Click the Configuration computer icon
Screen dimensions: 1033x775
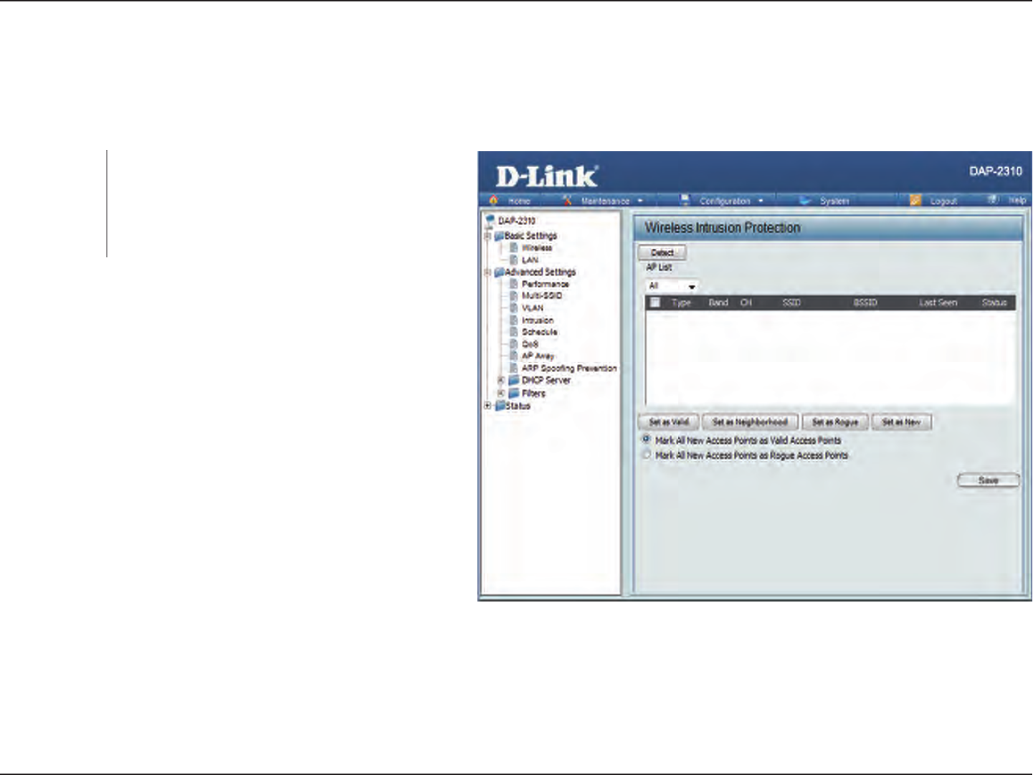coord(685,200)
